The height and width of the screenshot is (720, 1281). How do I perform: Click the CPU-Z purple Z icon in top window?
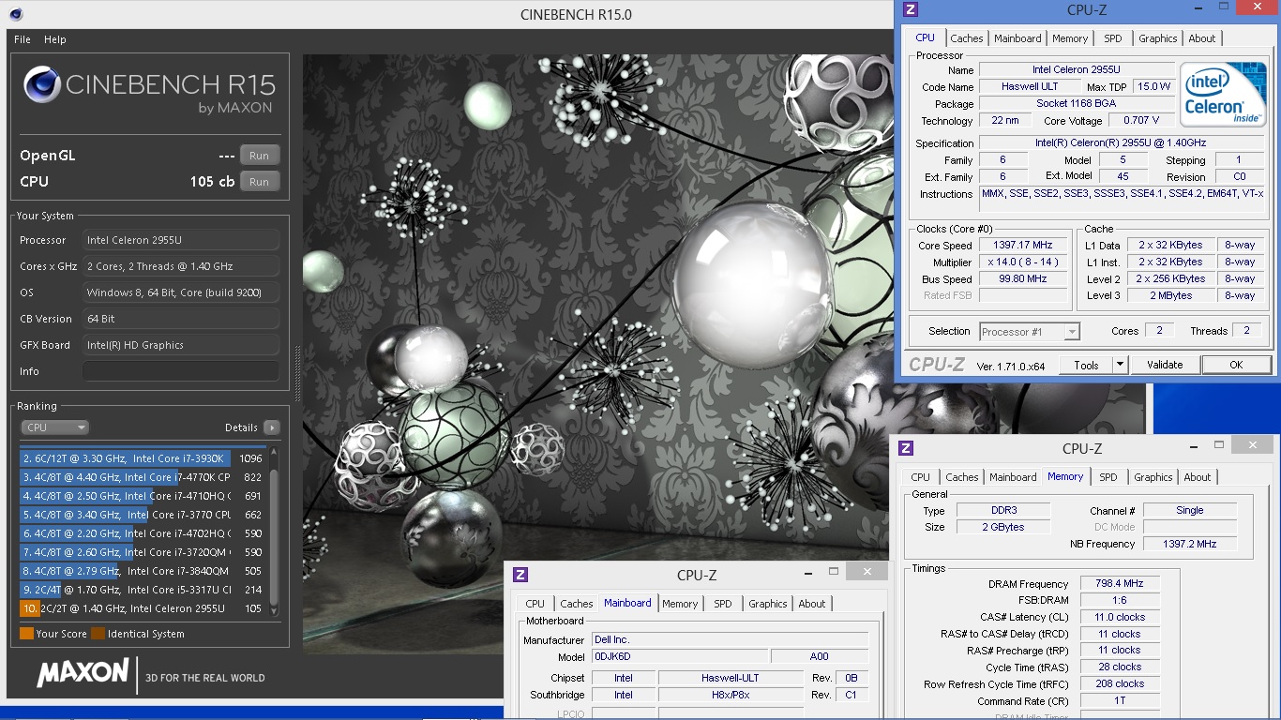[910, 10]
